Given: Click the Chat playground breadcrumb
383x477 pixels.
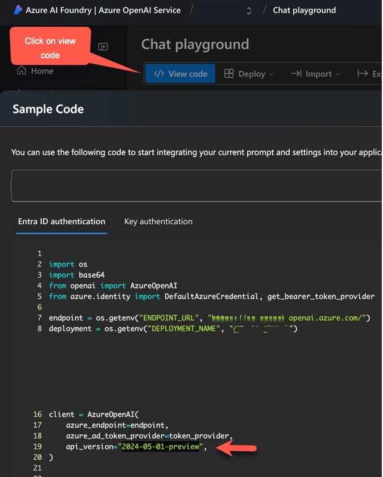Looking at the screenshot, I should 304,10.
